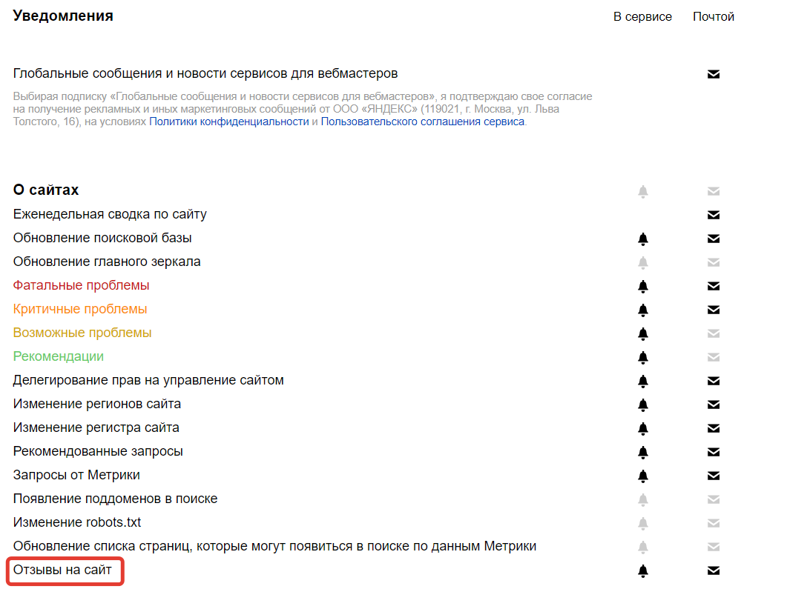Click bell icon for Рекомендации row
The height and width of the screenshot is (589, 787).
[643, 357]
